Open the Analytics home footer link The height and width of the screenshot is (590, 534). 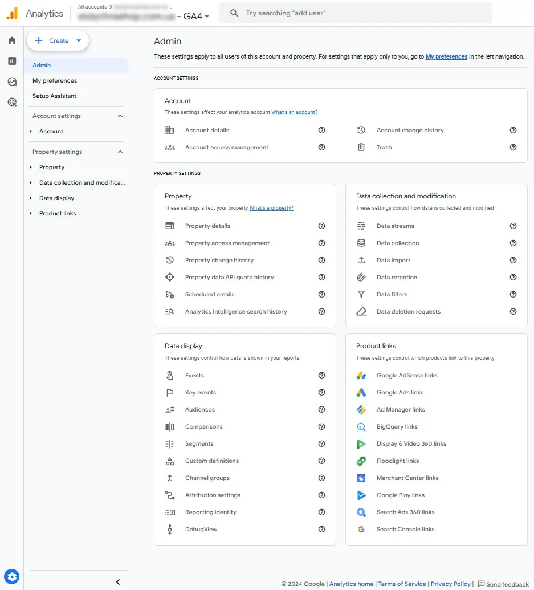tap(351, 584)
